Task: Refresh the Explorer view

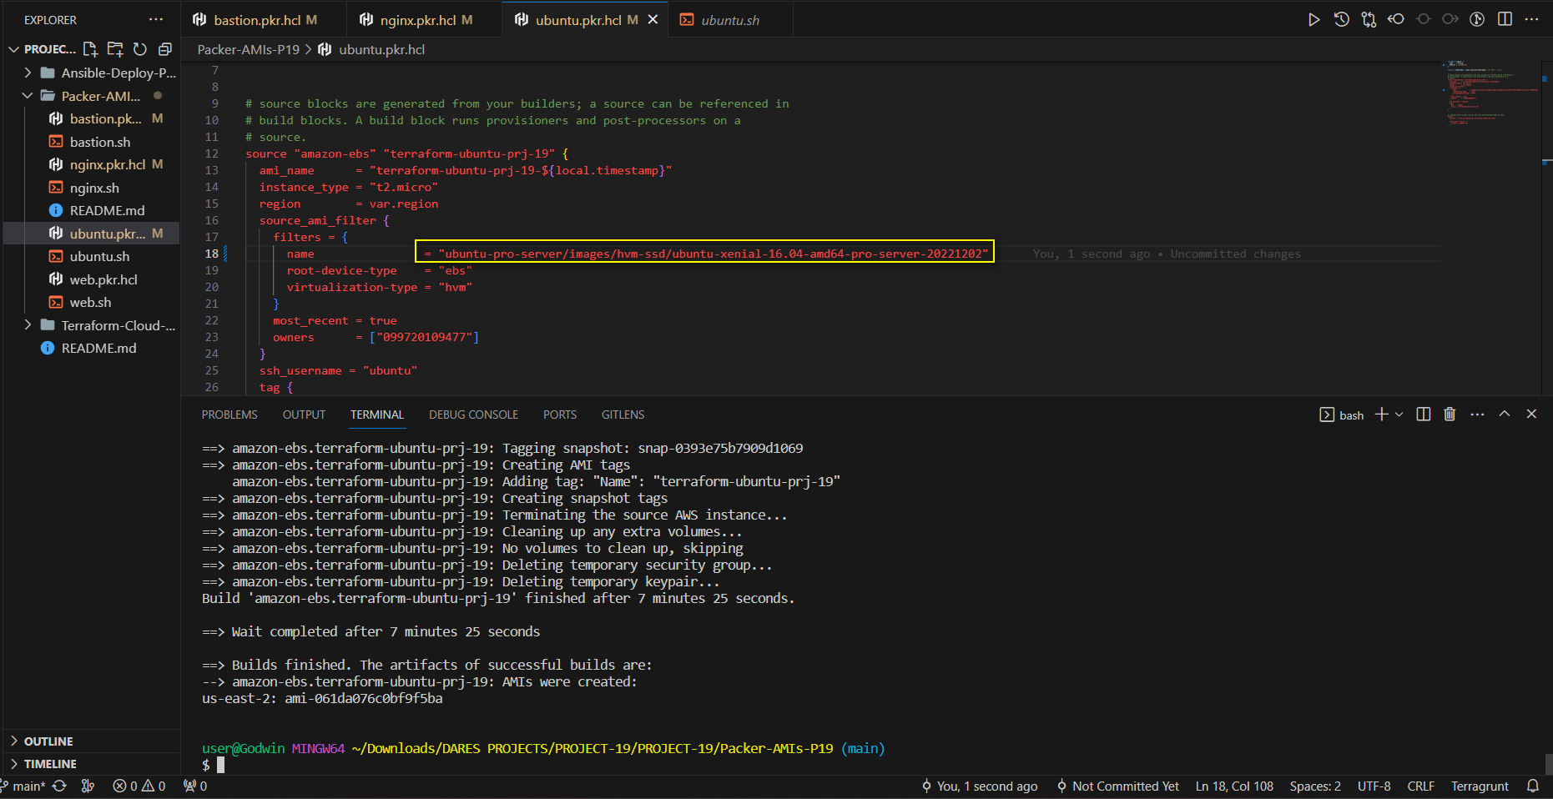Action: [x=140, y=49]
